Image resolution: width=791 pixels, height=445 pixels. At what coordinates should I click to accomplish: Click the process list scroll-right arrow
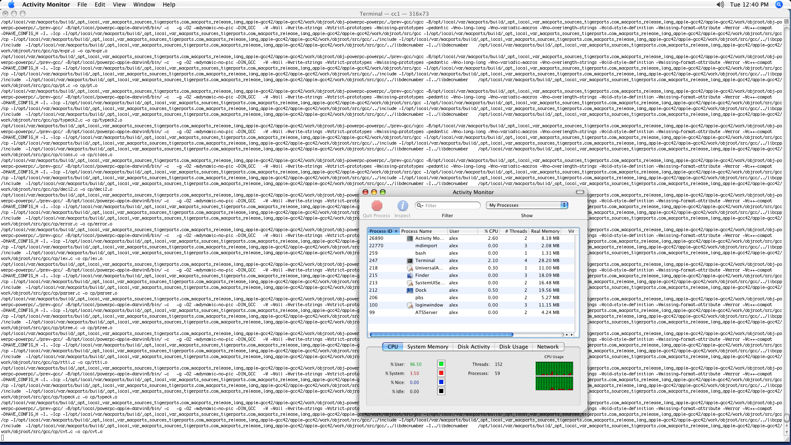click(x=571, y=335)
